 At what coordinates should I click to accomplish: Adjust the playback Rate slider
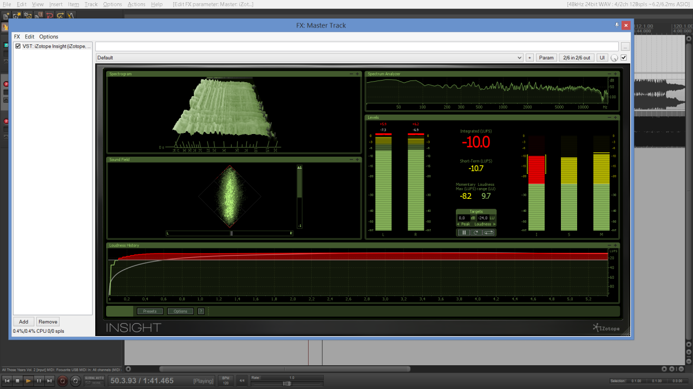point(287,383)
